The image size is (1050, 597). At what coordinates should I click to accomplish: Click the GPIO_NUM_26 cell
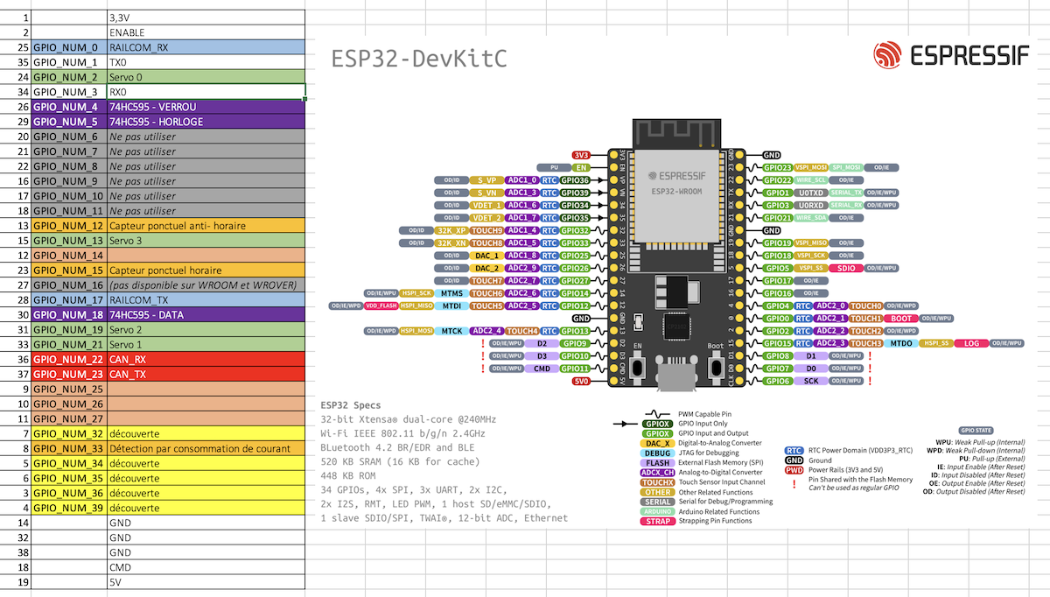pyautogui.click(x=69, y=404)
